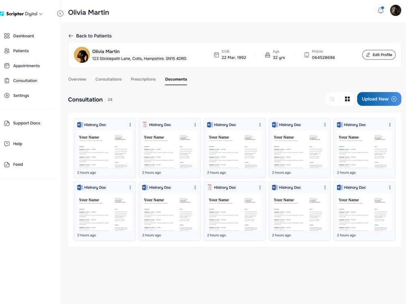
Task: Switch to the Prescriptions tab
Action: tap(143, 79)
